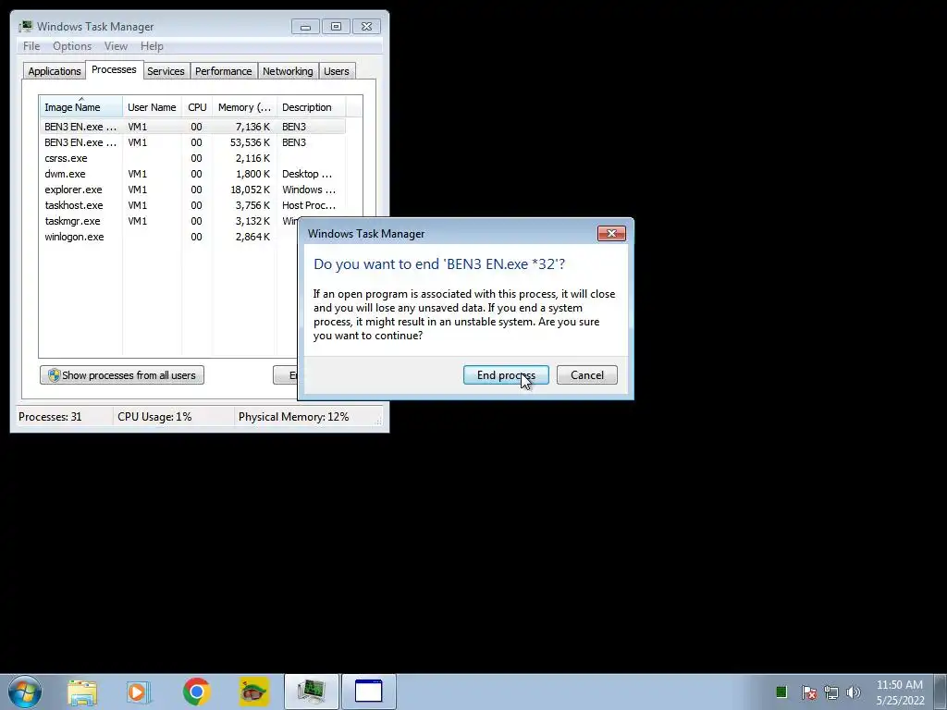Viewport: 947px width, 710px height.
Task: Close the confirmation dialog with X
Action: (611, 234)
